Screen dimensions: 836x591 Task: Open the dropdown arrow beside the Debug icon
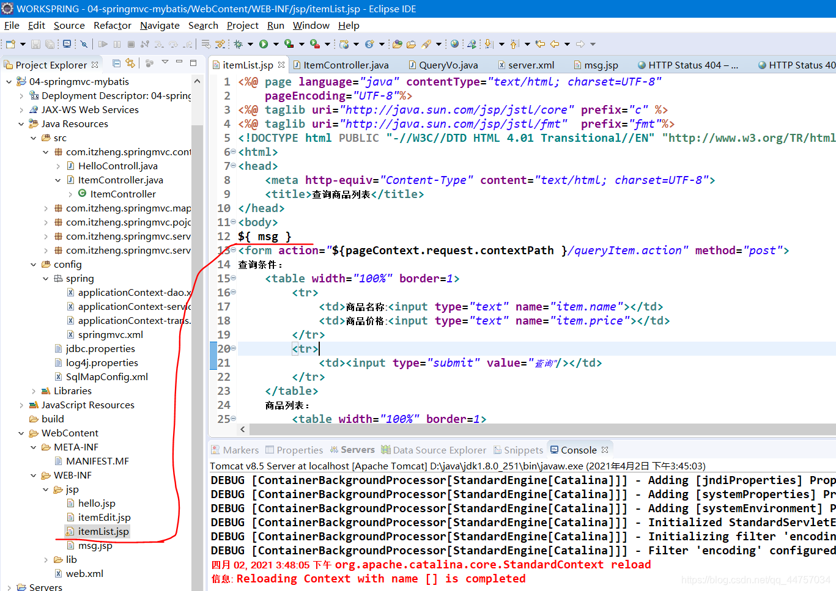click(250, 44)
